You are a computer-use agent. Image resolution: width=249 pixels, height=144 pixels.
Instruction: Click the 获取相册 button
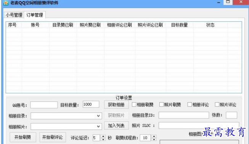point(116,105)
